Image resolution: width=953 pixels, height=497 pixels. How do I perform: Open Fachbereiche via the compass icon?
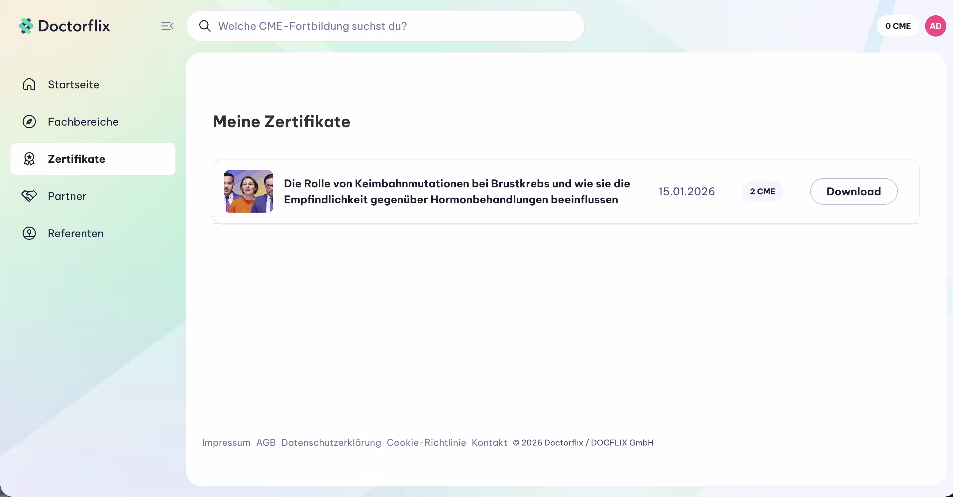(29, 121)
